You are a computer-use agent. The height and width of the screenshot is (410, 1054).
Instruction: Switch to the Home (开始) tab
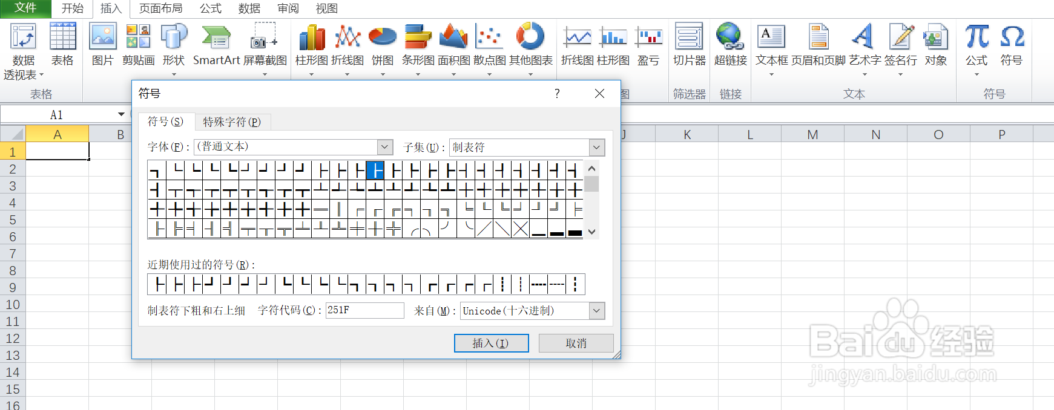point(72,8)
